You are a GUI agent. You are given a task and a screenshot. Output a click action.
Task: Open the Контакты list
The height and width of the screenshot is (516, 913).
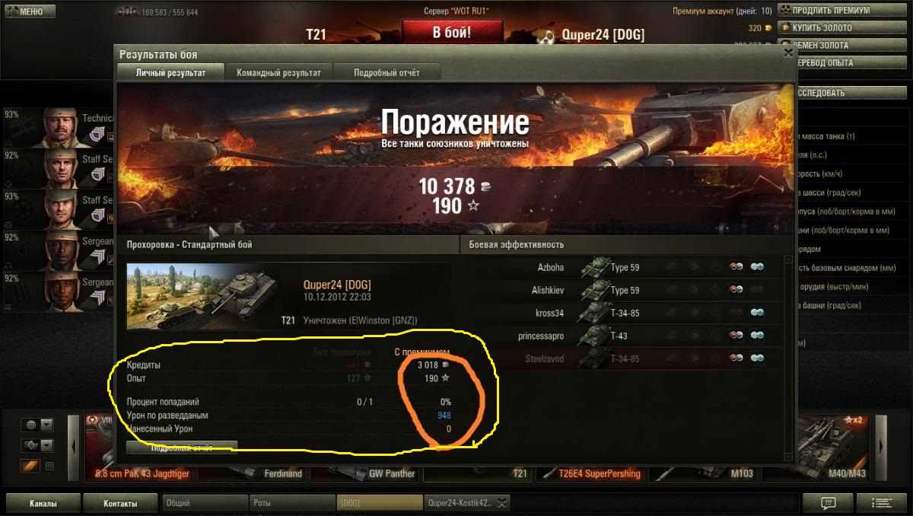tap(120, 503)
